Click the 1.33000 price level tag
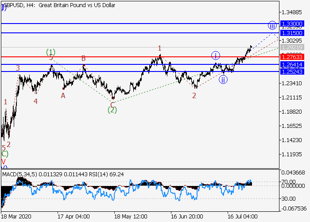Viewport: 310px width, 222px height. click(x=291, y=24)
